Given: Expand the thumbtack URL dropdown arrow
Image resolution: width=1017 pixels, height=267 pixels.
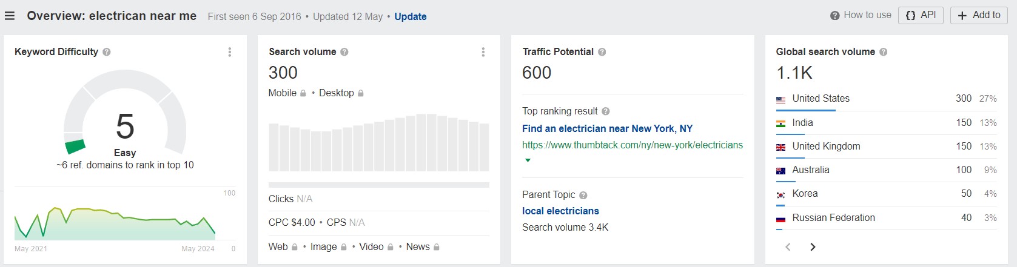Looking at the screenshot, I should (528, 160).
